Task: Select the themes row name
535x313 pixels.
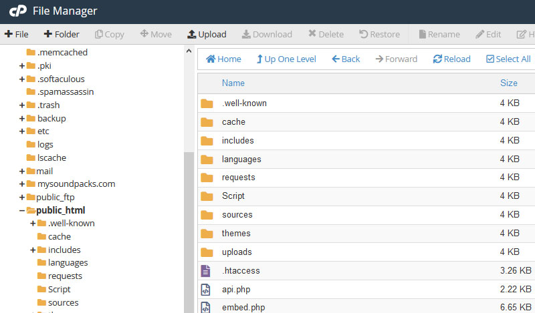Action: pyautogui.click(x=236, y=234)
